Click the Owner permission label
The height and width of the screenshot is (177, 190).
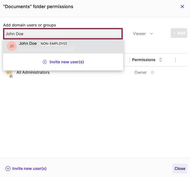click(140, 72)
